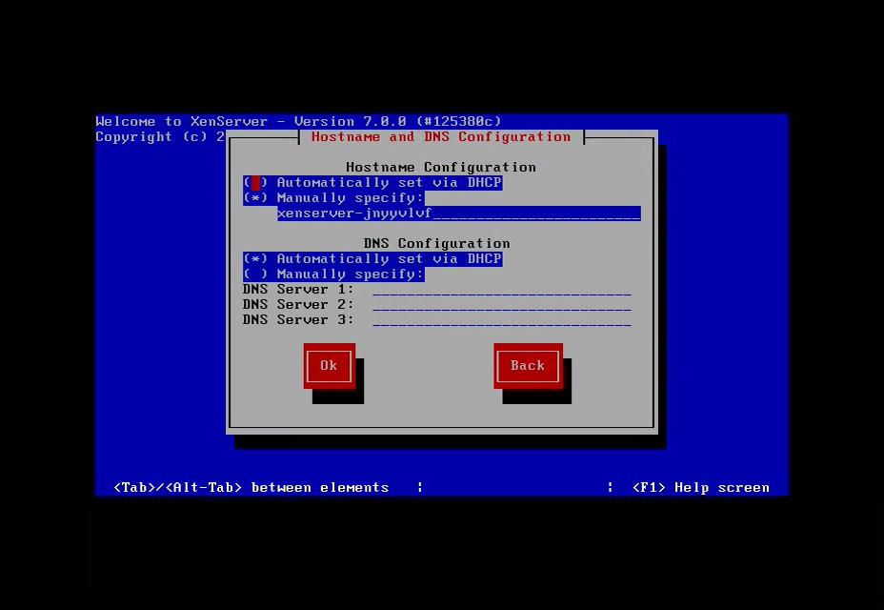Click the '<F1> Help screen' hint text
This screenshot has height=610, width=884.
(701, 488)
